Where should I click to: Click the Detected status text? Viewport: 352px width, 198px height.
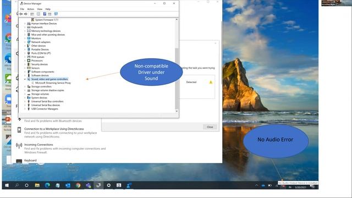(x=191, y=82)
